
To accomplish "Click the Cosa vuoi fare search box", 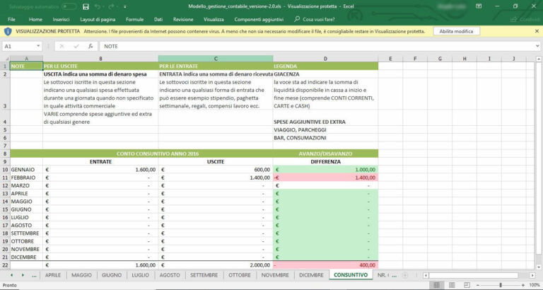I will pyautogui.click(x=315, y=19).
